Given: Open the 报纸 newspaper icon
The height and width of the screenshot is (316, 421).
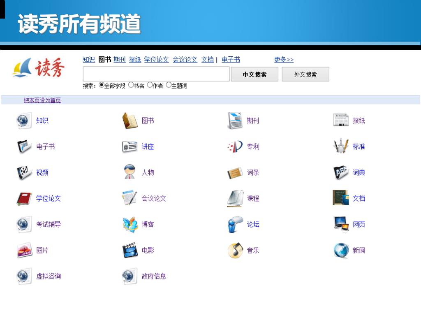Looking at the screenshot, I should point(341,120).
